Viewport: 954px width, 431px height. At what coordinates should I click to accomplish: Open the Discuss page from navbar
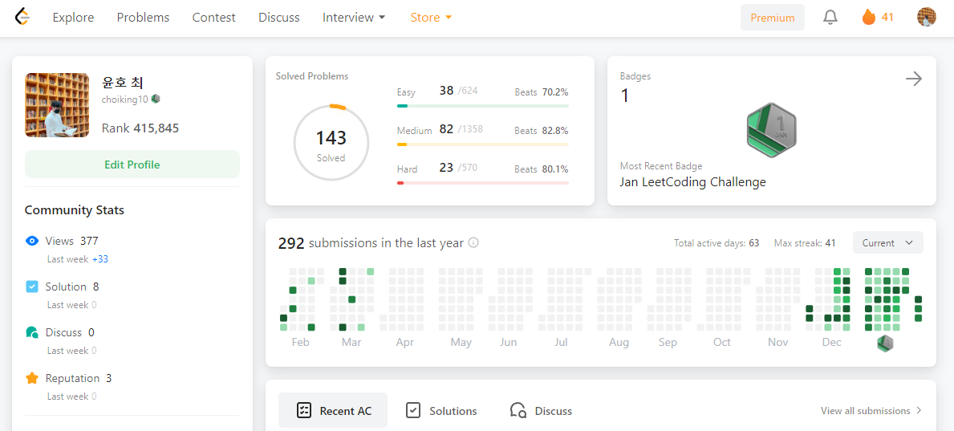(x=278, y=18)
